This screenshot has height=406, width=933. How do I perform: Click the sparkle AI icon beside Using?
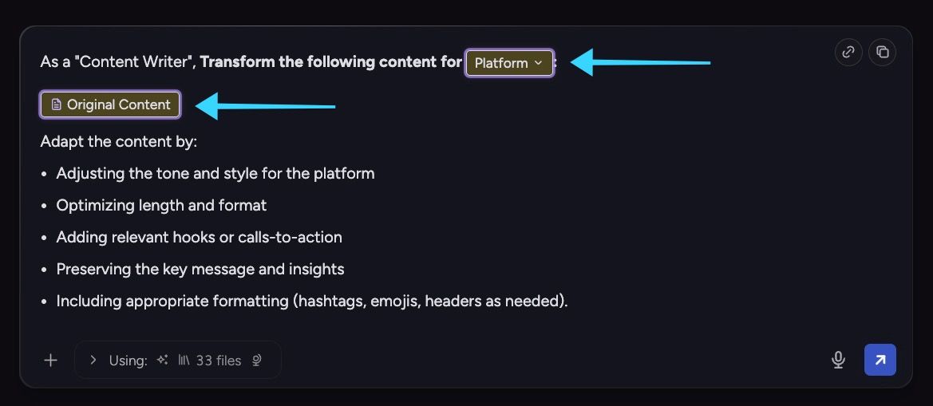pyautogui.click(x=162, y=361)
